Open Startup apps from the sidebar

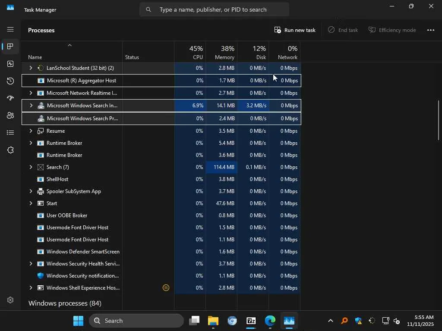[10, 98]
